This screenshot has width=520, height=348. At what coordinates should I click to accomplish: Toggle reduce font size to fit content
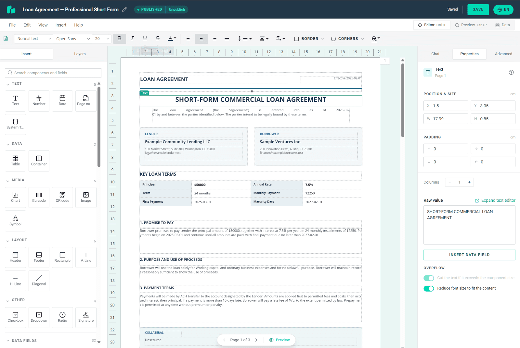pos(429,288)
